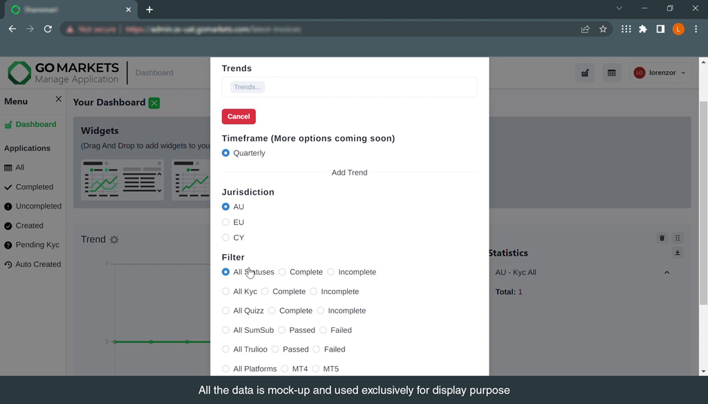Choose the MT4 platform filter
708x404 pixels.
click(x=285, y=369)
